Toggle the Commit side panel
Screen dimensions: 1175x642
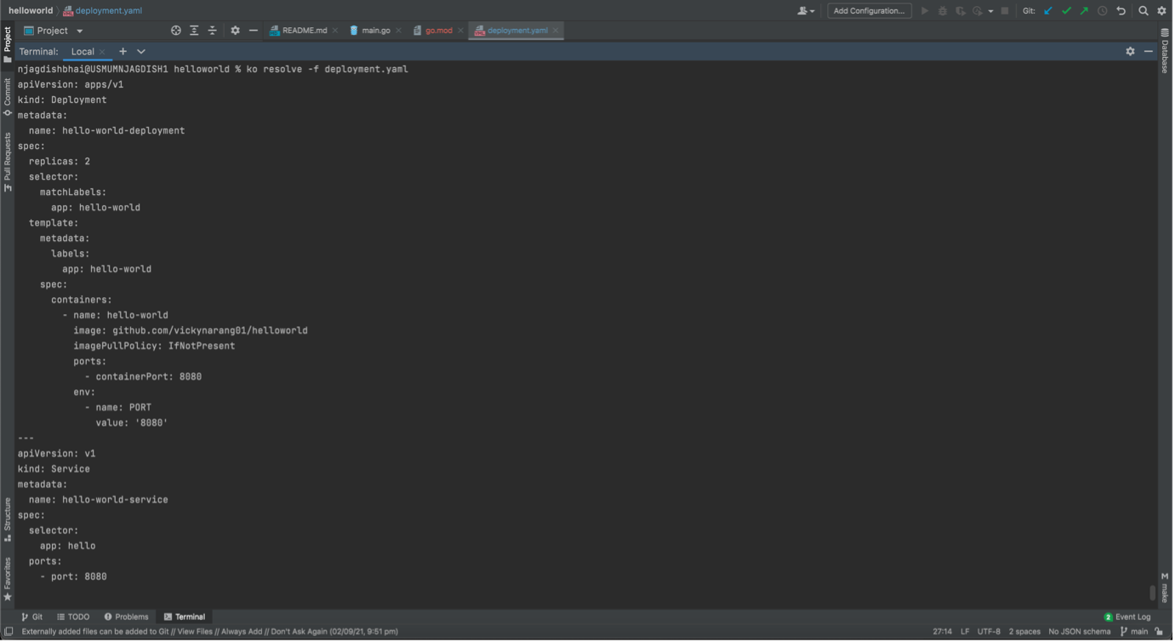point(8,97)
